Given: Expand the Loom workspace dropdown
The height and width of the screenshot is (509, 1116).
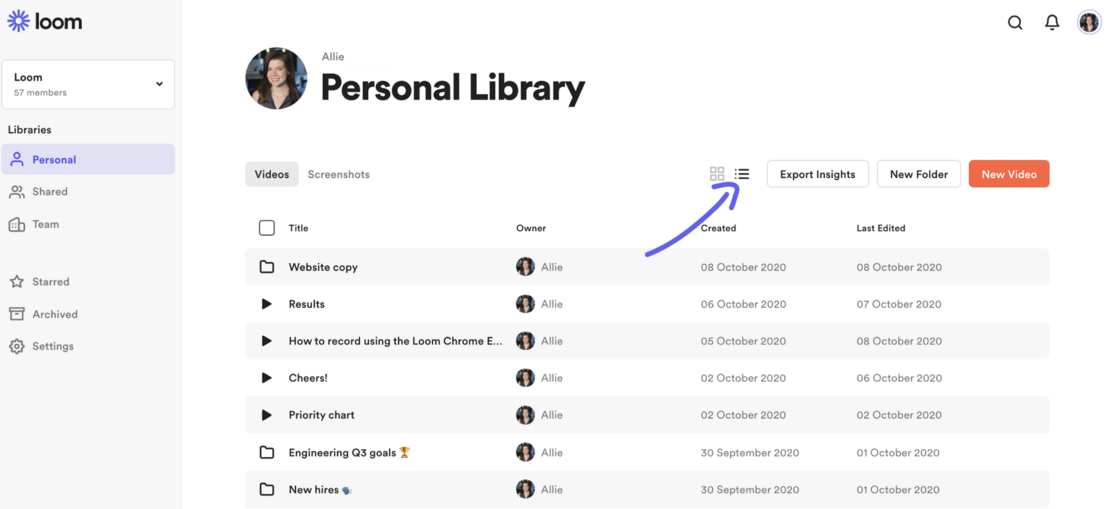Looking at the screenshot, I should click(x=89, y=84).
